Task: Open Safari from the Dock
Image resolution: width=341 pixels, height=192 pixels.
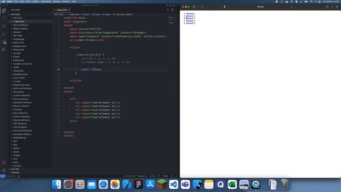Action: pos(103,185)
